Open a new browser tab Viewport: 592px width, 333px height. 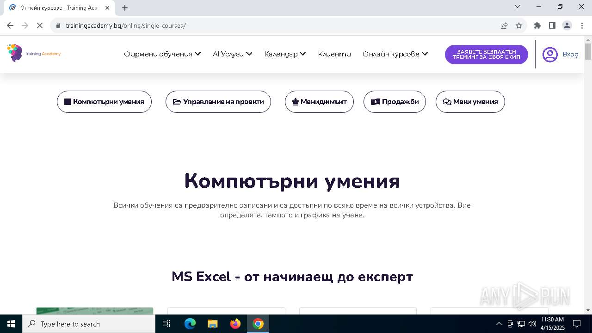click(x=125, y=7)
